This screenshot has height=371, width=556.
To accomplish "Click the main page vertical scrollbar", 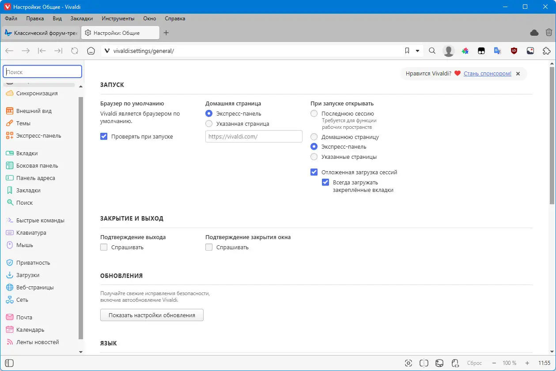I will (552, 135).
